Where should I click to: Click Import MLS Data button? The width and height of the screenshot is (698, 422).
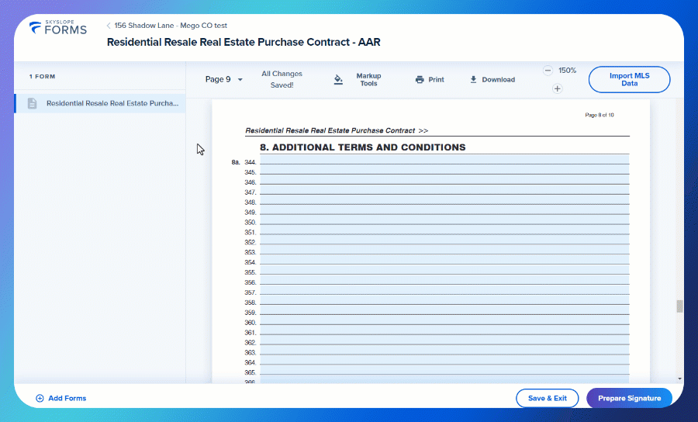click(x=629, y=79)
